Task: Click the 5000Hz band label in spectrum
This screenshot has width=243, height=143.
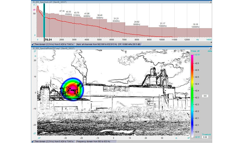Action: 99,17
